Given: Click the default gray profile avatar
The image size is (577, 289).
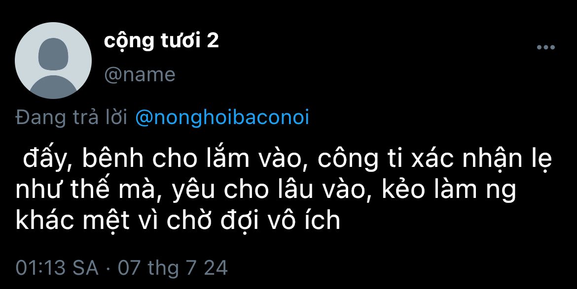Looking at the screenshot, I should (x=53, y=61).
